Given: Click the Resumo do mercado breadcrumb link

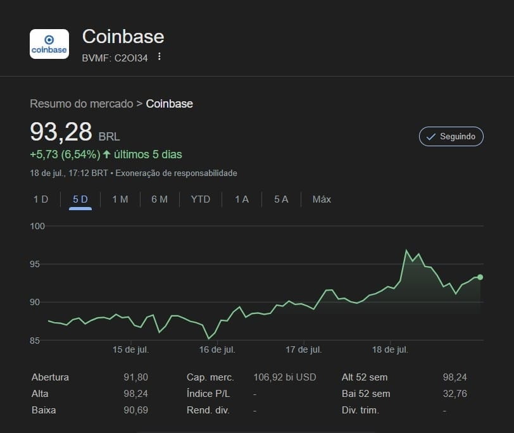Looking at the screenshot, I should [82, 104].
